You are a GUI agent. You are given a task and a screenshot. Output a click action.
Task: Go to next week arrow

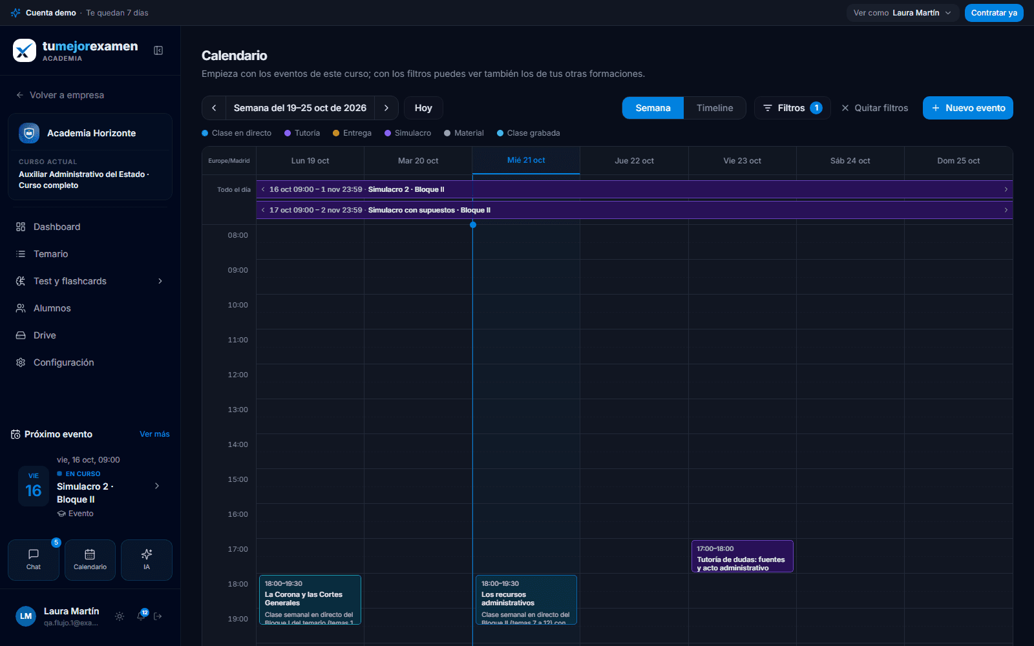pyautogui.click(x=386, y=108)
